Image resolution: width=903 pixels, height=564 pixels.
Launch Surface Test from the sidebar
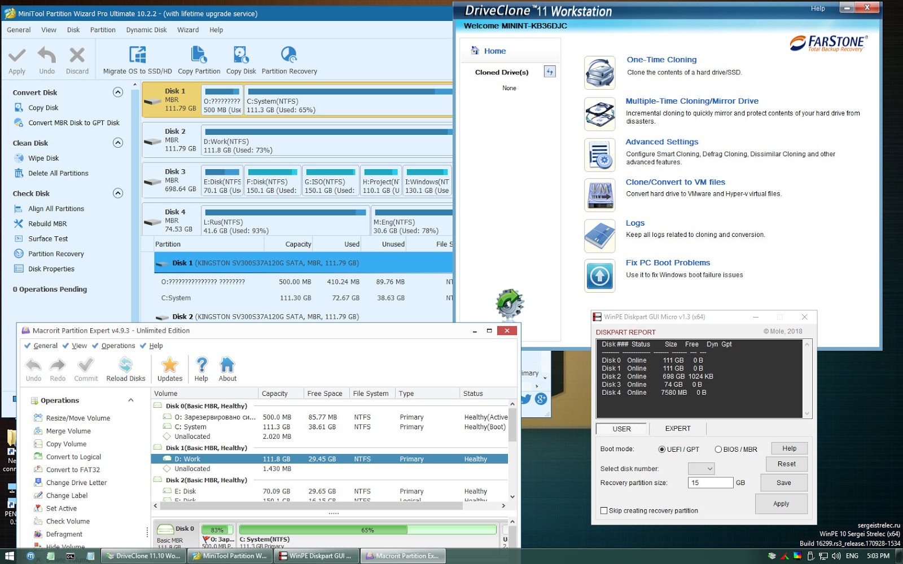point(49,239)
